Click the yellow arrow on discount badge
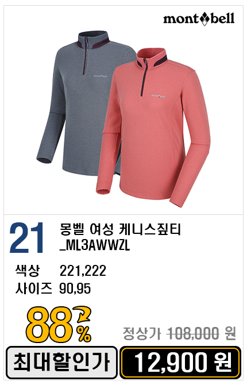The image size is (247, 385). click(x=83, y=314)
